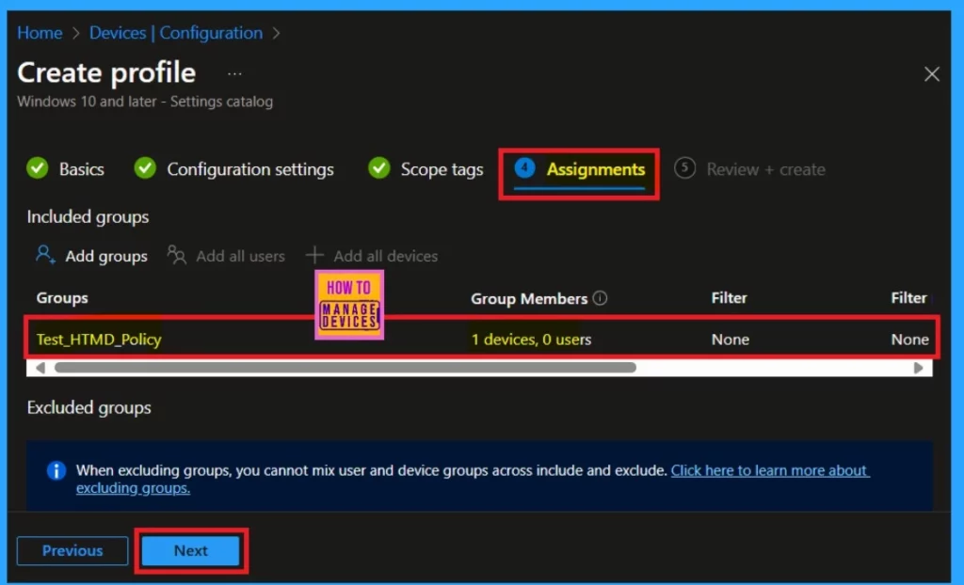The width and height of the screenshot is (964, 585).
Task: Switch to Configuration settings step
Action: 250,169
